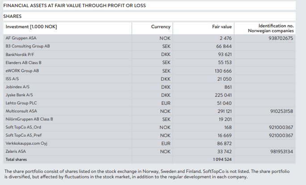Screen dimensions: 306x185
Task: Click Multiconsult ASA identification number 910253158
Action: tap(282, 111)
